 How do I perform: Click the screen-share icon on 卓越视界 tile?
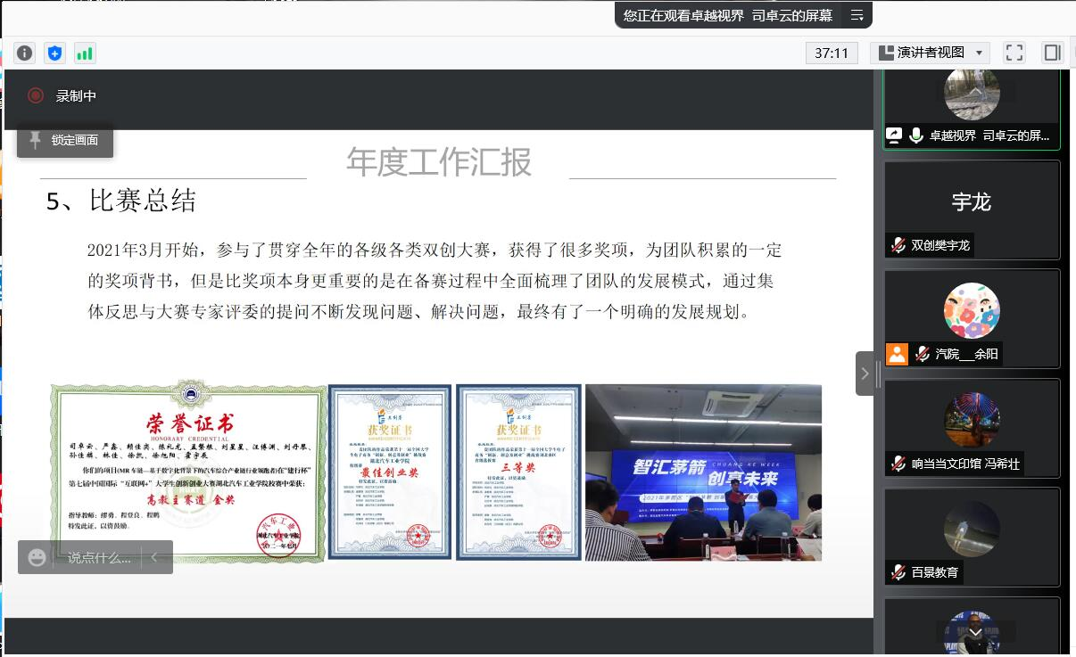(x=894, y=136)
